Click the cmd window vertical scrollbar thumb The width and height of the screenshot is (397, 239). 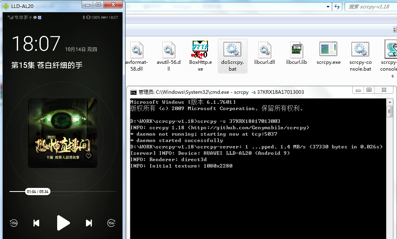coord(390,111)
